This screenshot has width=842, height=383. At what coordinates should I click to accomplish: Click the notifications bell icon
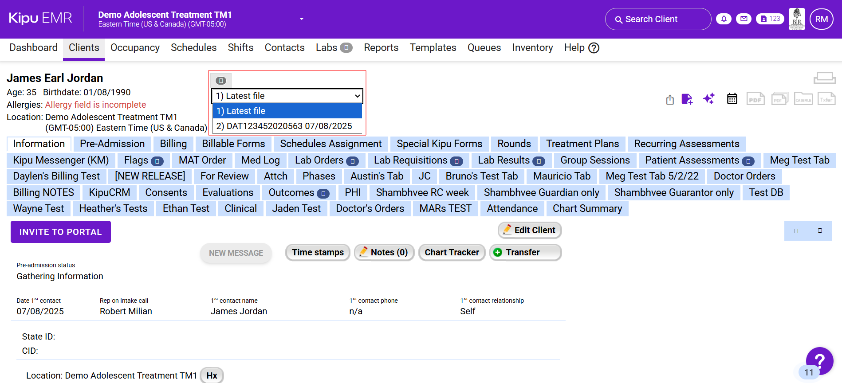(x=724, y=19)
